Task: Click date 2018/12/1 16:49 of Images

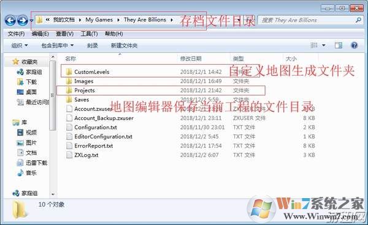Action: coord(201,81)
